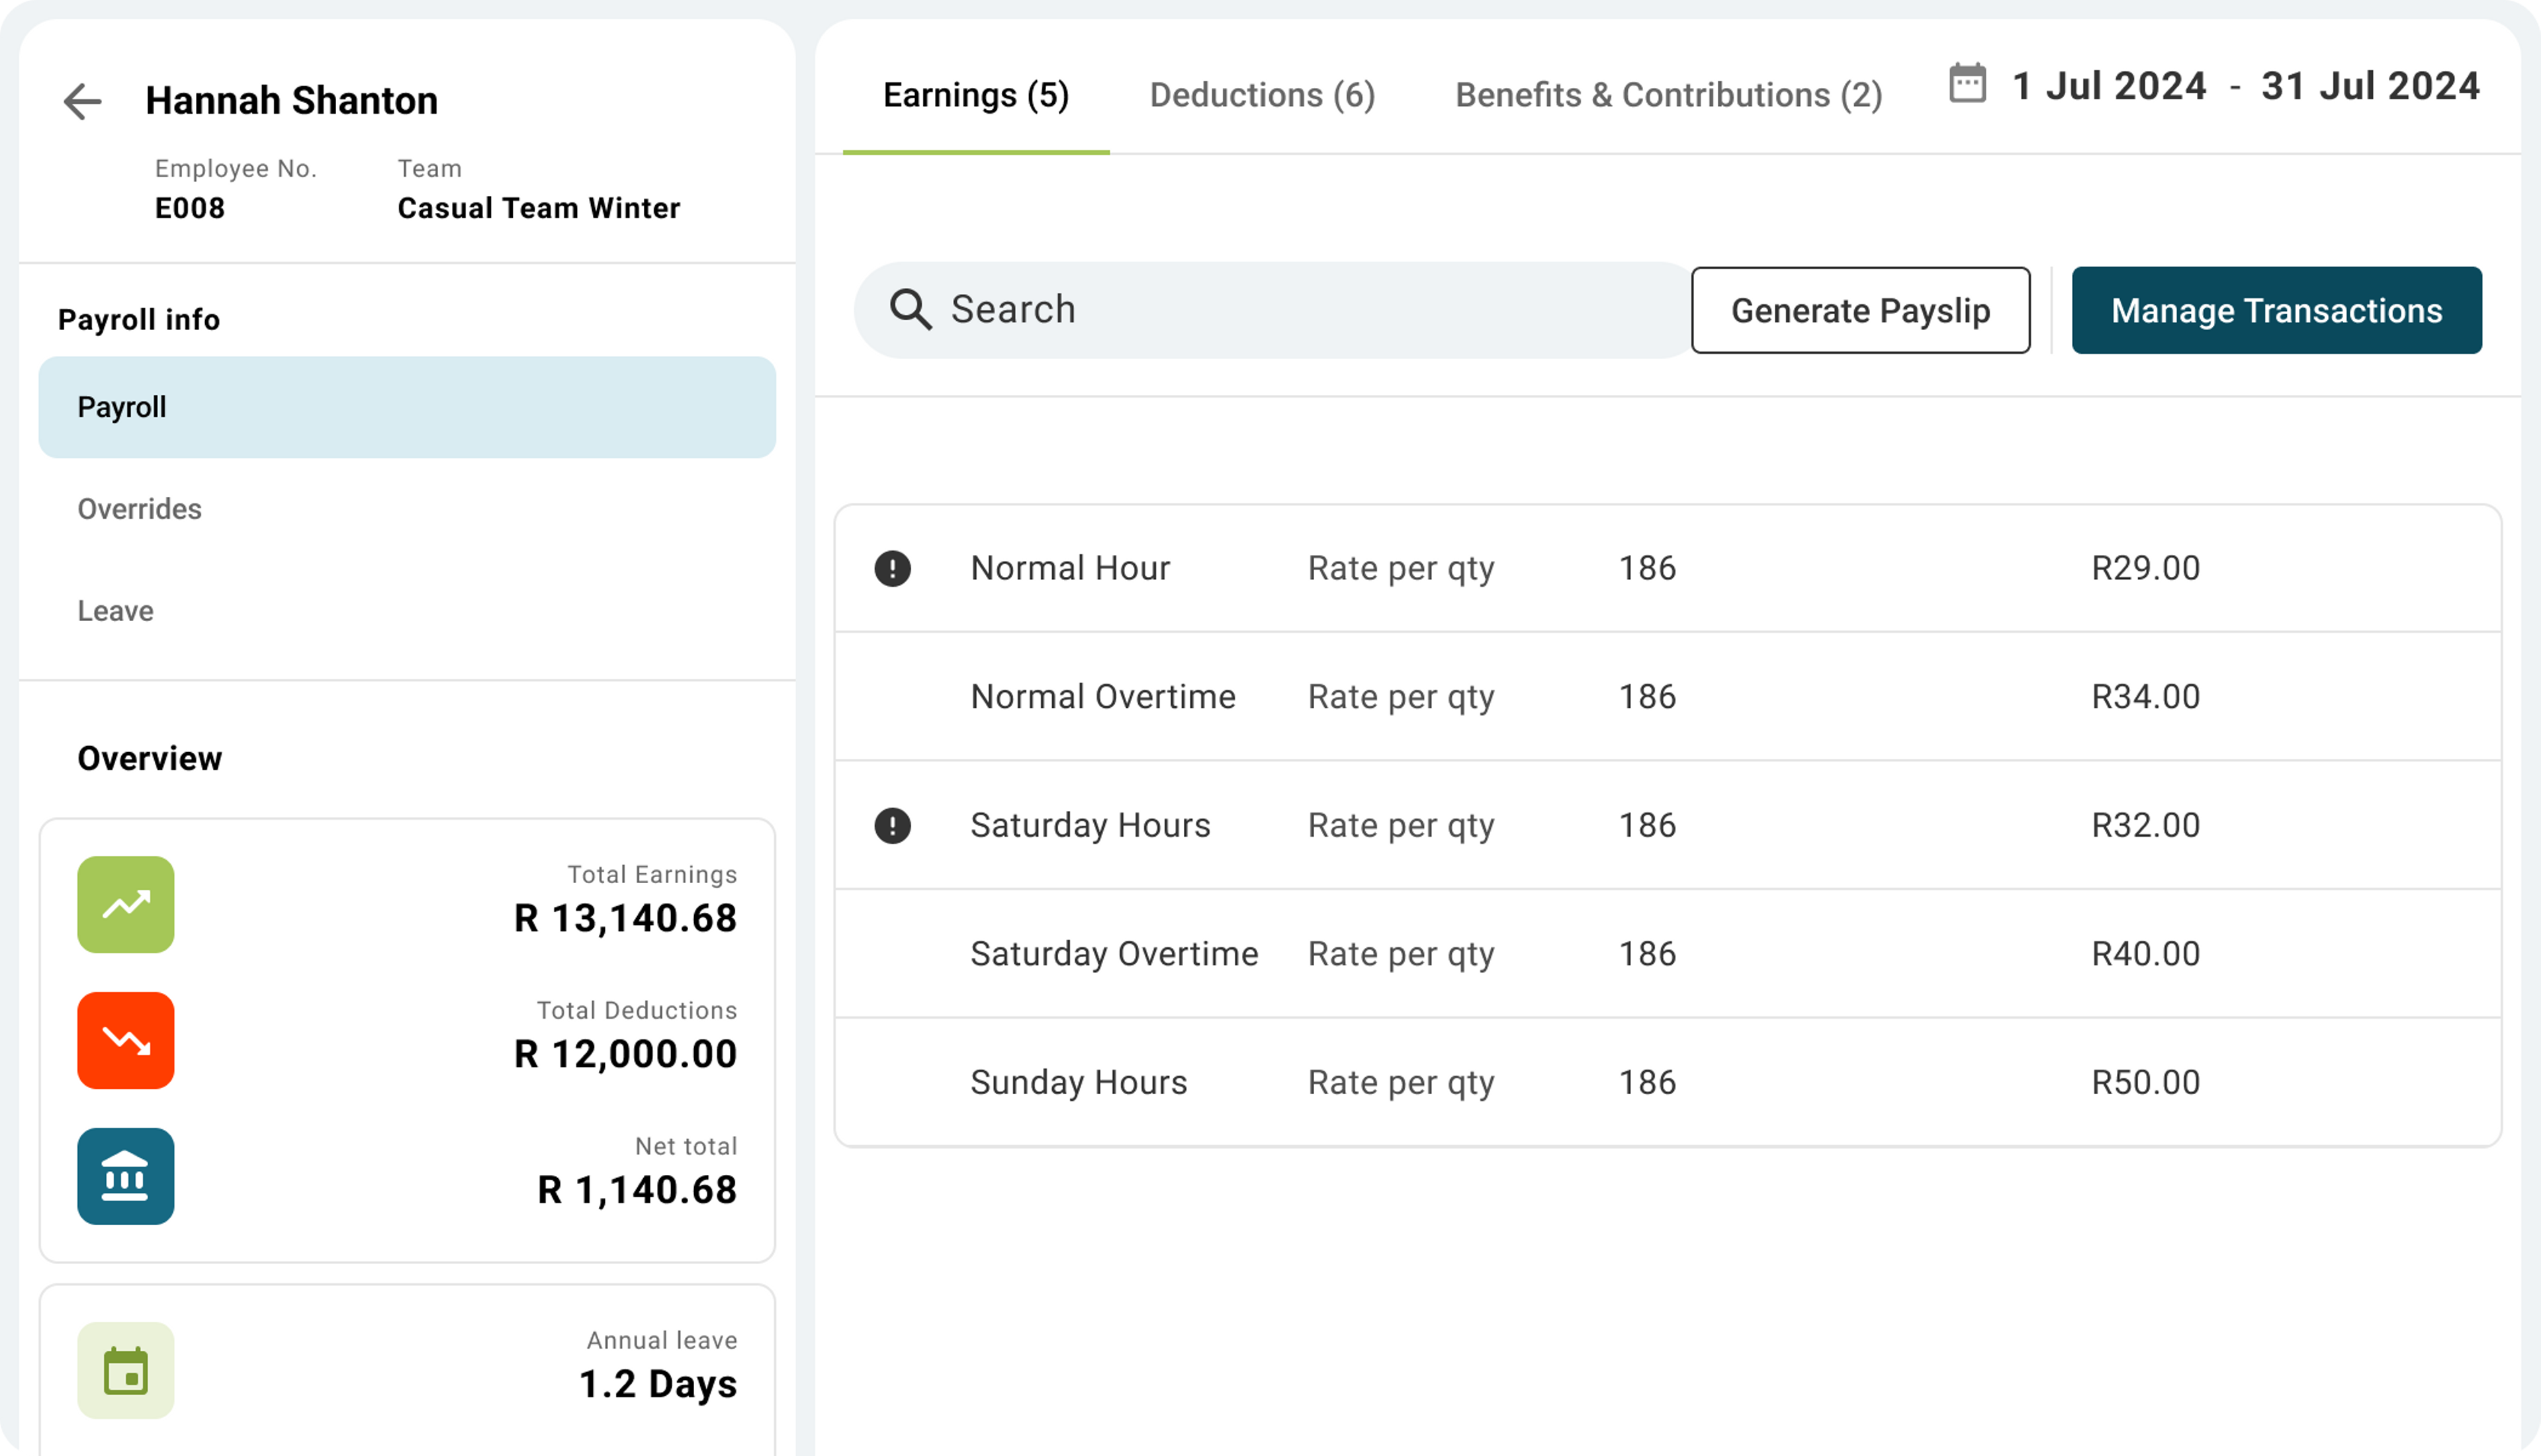Click the Annual leave calendar icon
Viewport: 2541px width, 1456px height.
tap(126, 1370)
